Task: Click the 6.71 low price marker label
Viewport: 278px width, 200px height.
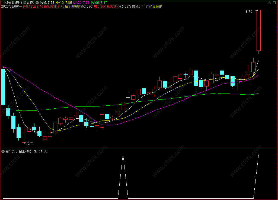Action: pyautogui.click(x=30, y=144)
